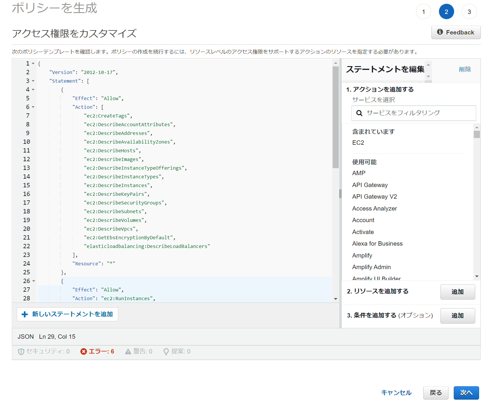Click the 提案: 0 status entry
This screenshot has width=493, height=408.
[177, 351]
